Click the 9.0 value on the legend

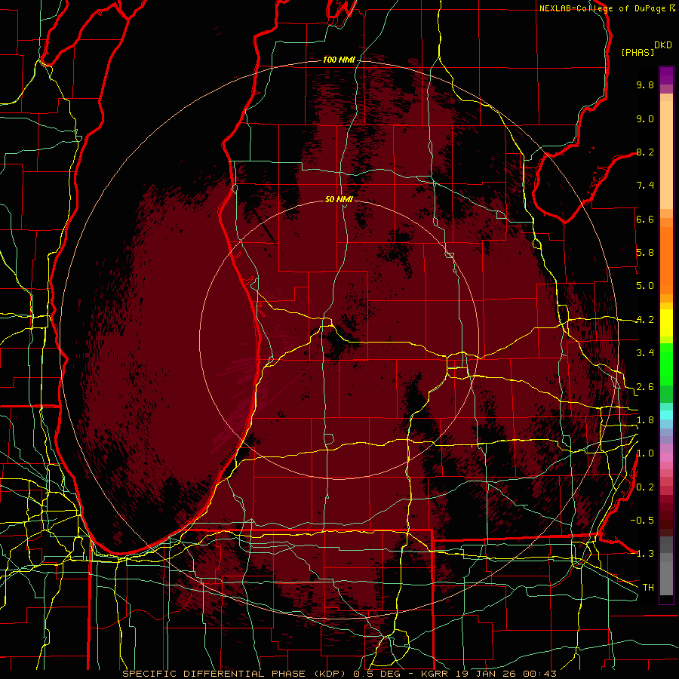click(x=645, y=118)
